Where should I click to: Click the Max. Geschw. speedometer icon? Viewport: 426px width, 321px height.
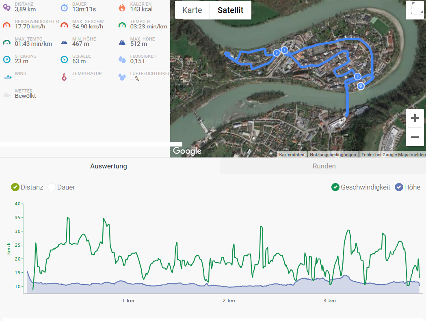[64, 25]
